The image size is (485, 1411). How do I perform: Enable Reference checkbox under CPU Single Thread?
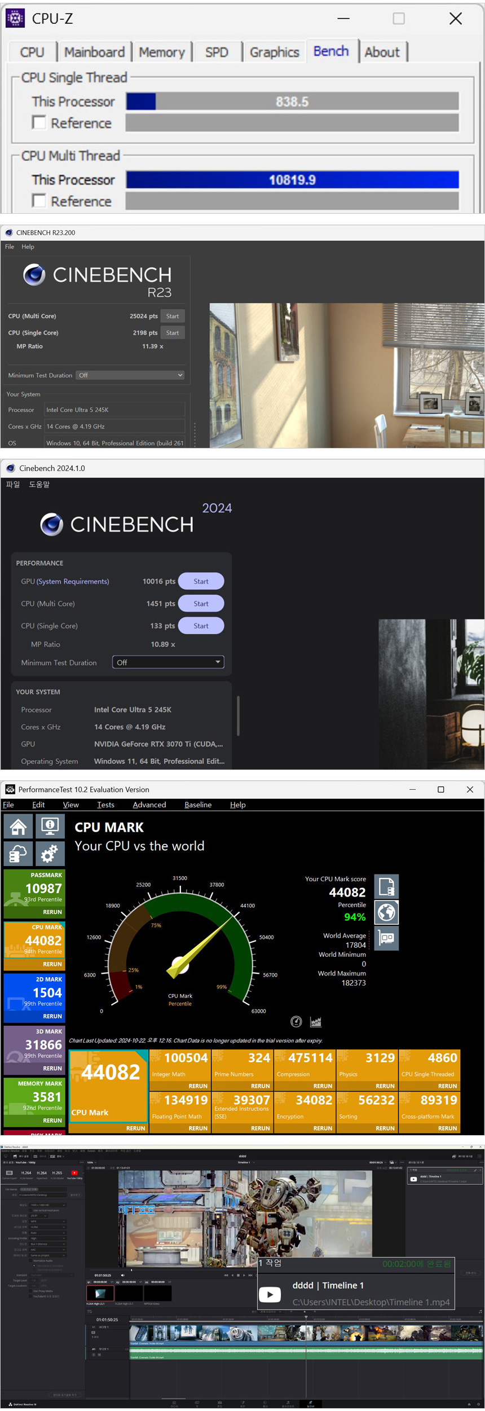click(x=39, y=122)
